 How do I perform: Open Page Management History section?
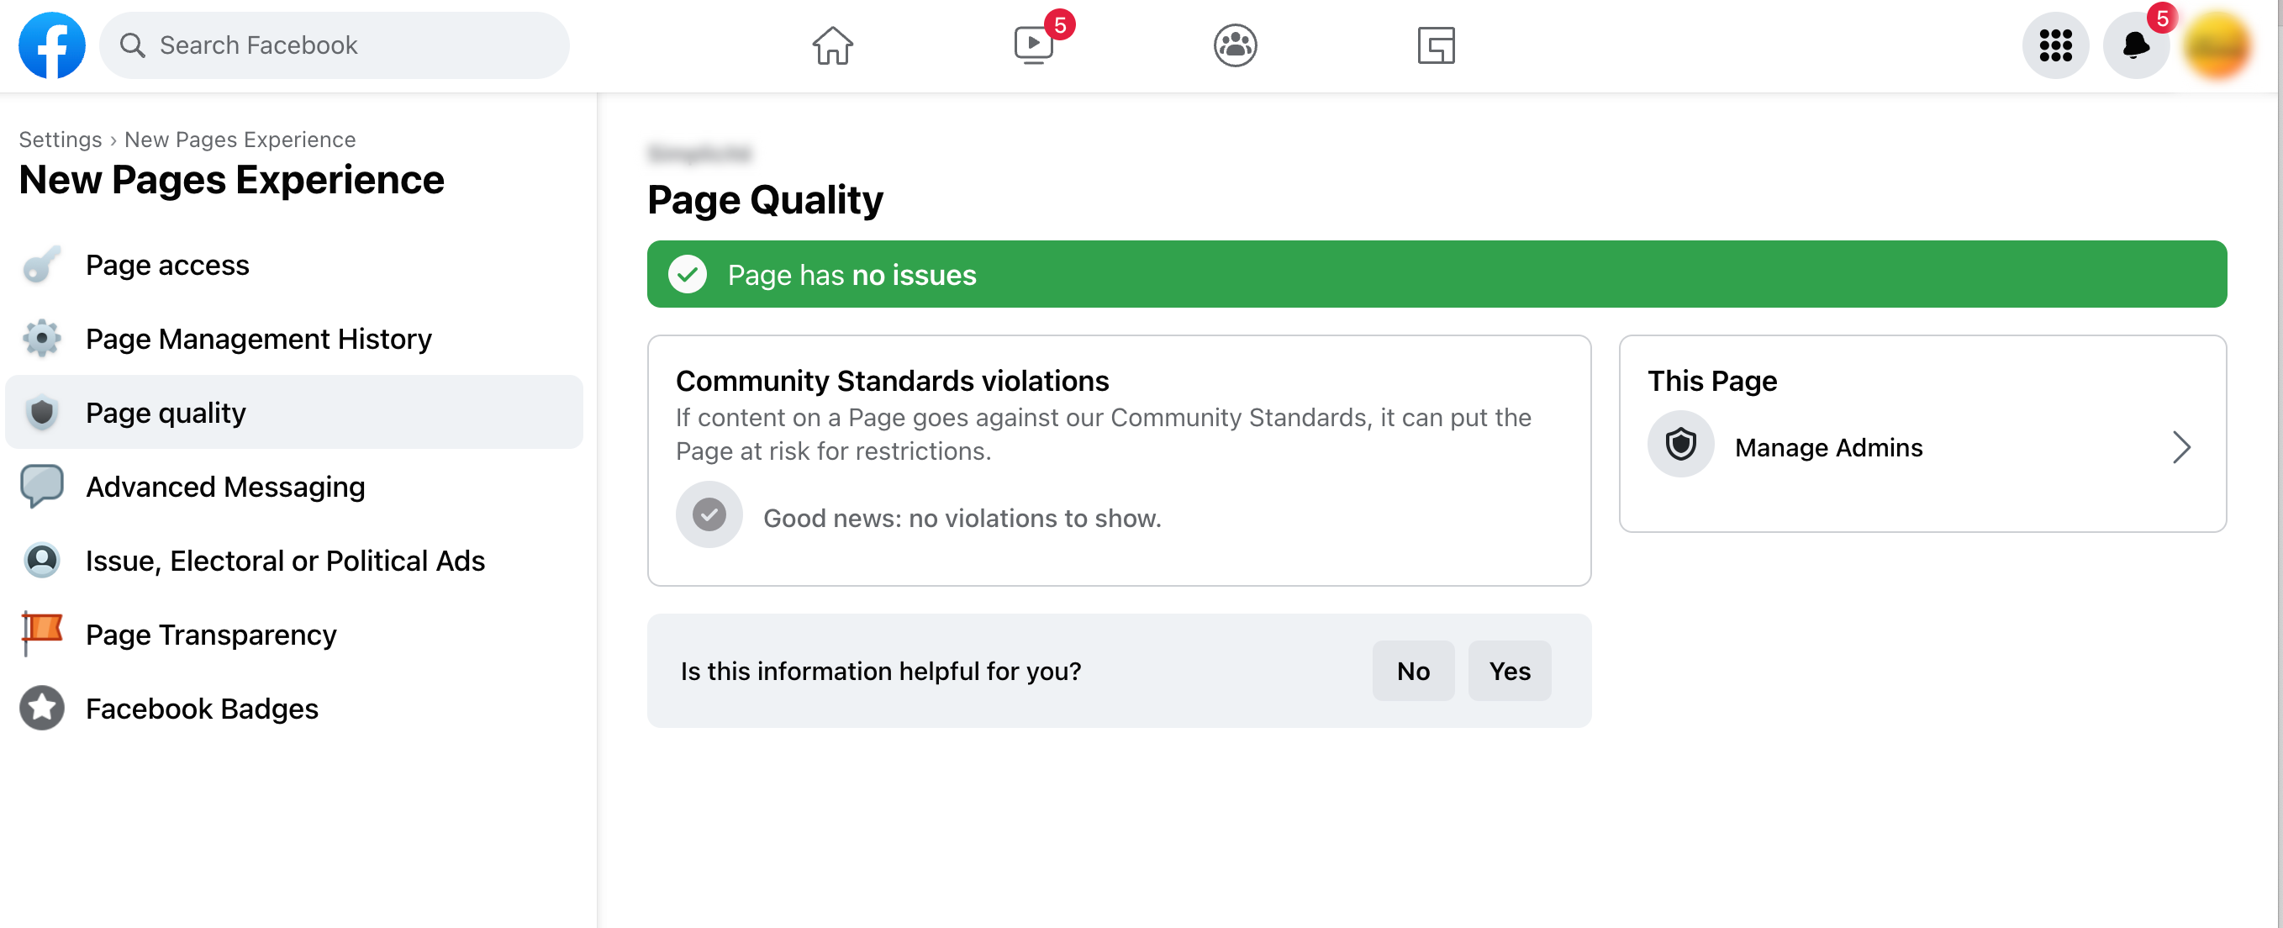258,339
